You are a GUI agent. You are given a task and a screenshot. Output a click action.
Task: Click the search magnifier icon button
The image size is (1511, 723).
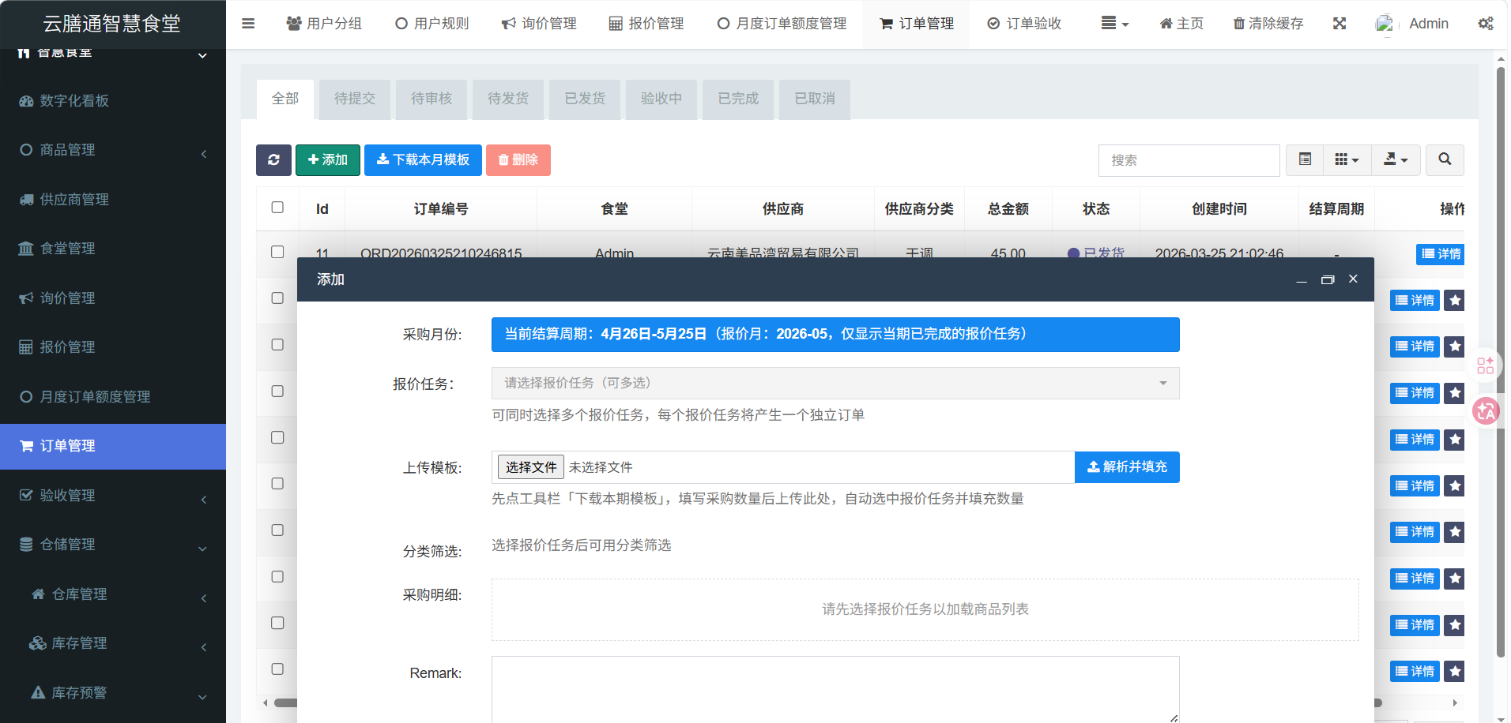(x=1445, y=160)
